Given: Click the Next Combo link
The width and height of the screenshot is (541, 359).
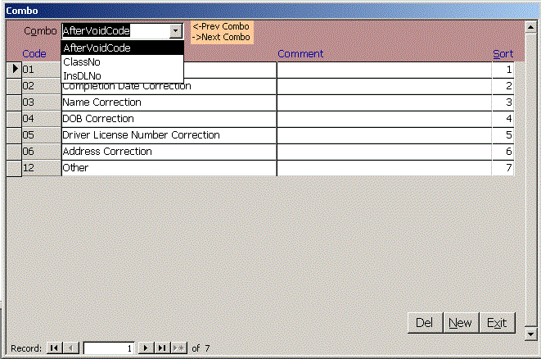Looking at the screenshot, I should point(221,38).
